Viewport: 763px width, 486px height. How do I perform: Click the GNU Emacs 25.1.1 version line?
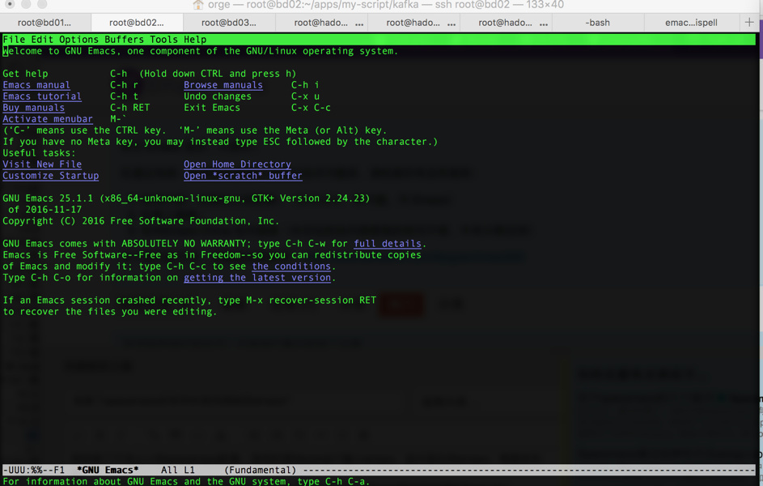tap(186, 198)
